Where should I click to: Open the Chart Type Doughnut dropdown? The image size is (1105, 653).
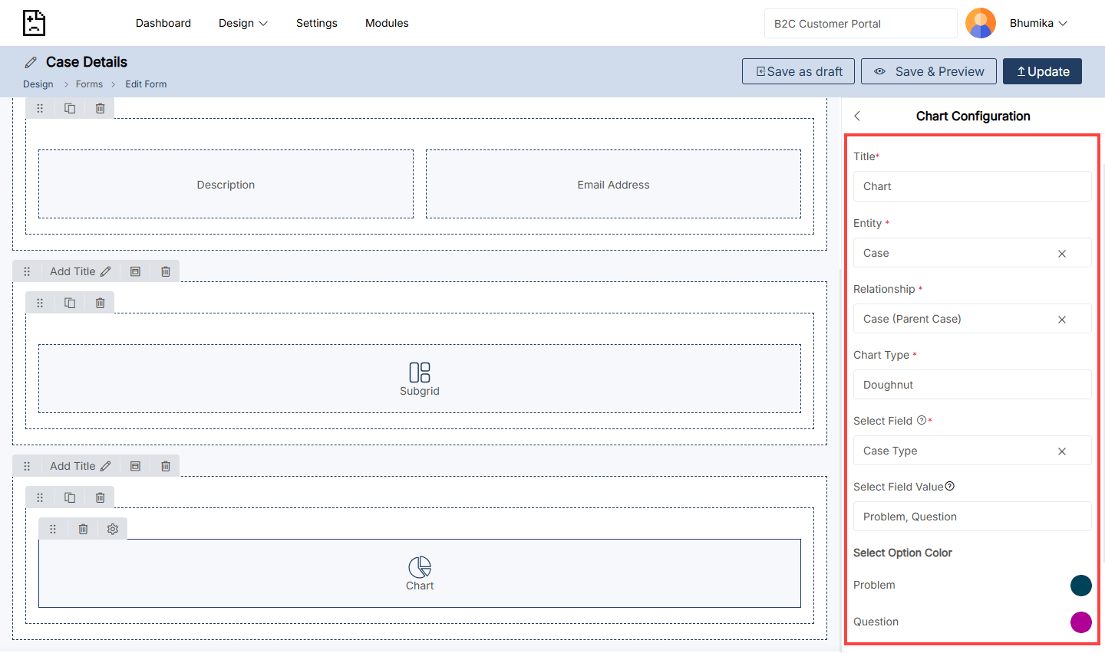click(x=971, y=385)
